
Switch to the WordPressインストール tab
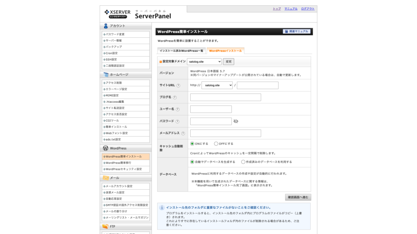click(x=225, y=51)
